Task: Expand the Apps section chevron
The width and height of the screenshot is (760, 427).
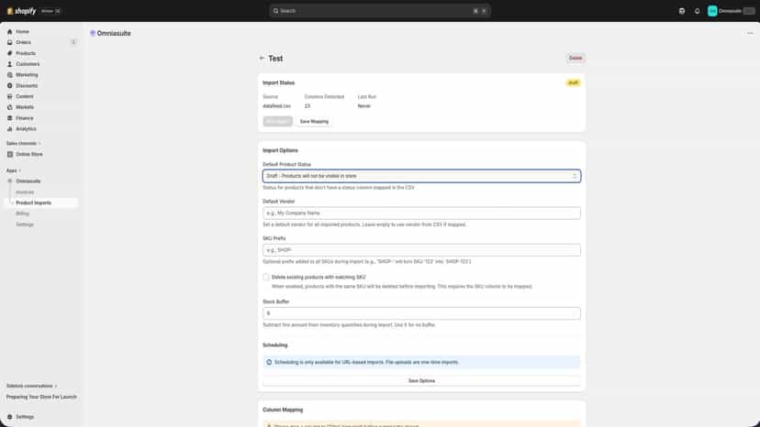Action: (x=20, y=170)
